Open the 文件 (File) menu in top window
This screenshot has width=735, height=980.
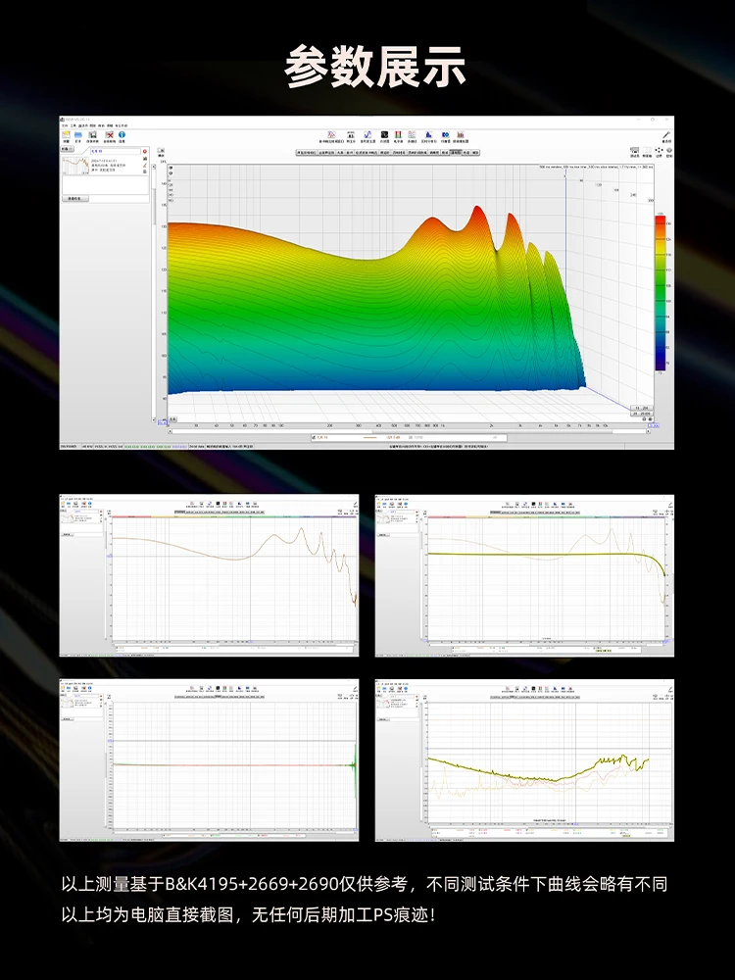pyautogui.click(x=64, y=125)
